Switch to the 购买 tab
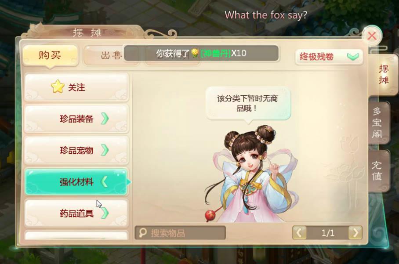 (x=50, y=55)
